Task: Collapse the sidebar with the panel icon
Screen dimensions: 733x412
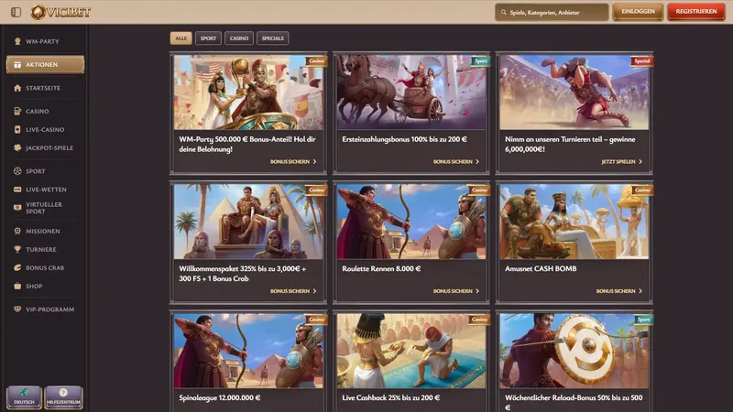Action: 16,12
